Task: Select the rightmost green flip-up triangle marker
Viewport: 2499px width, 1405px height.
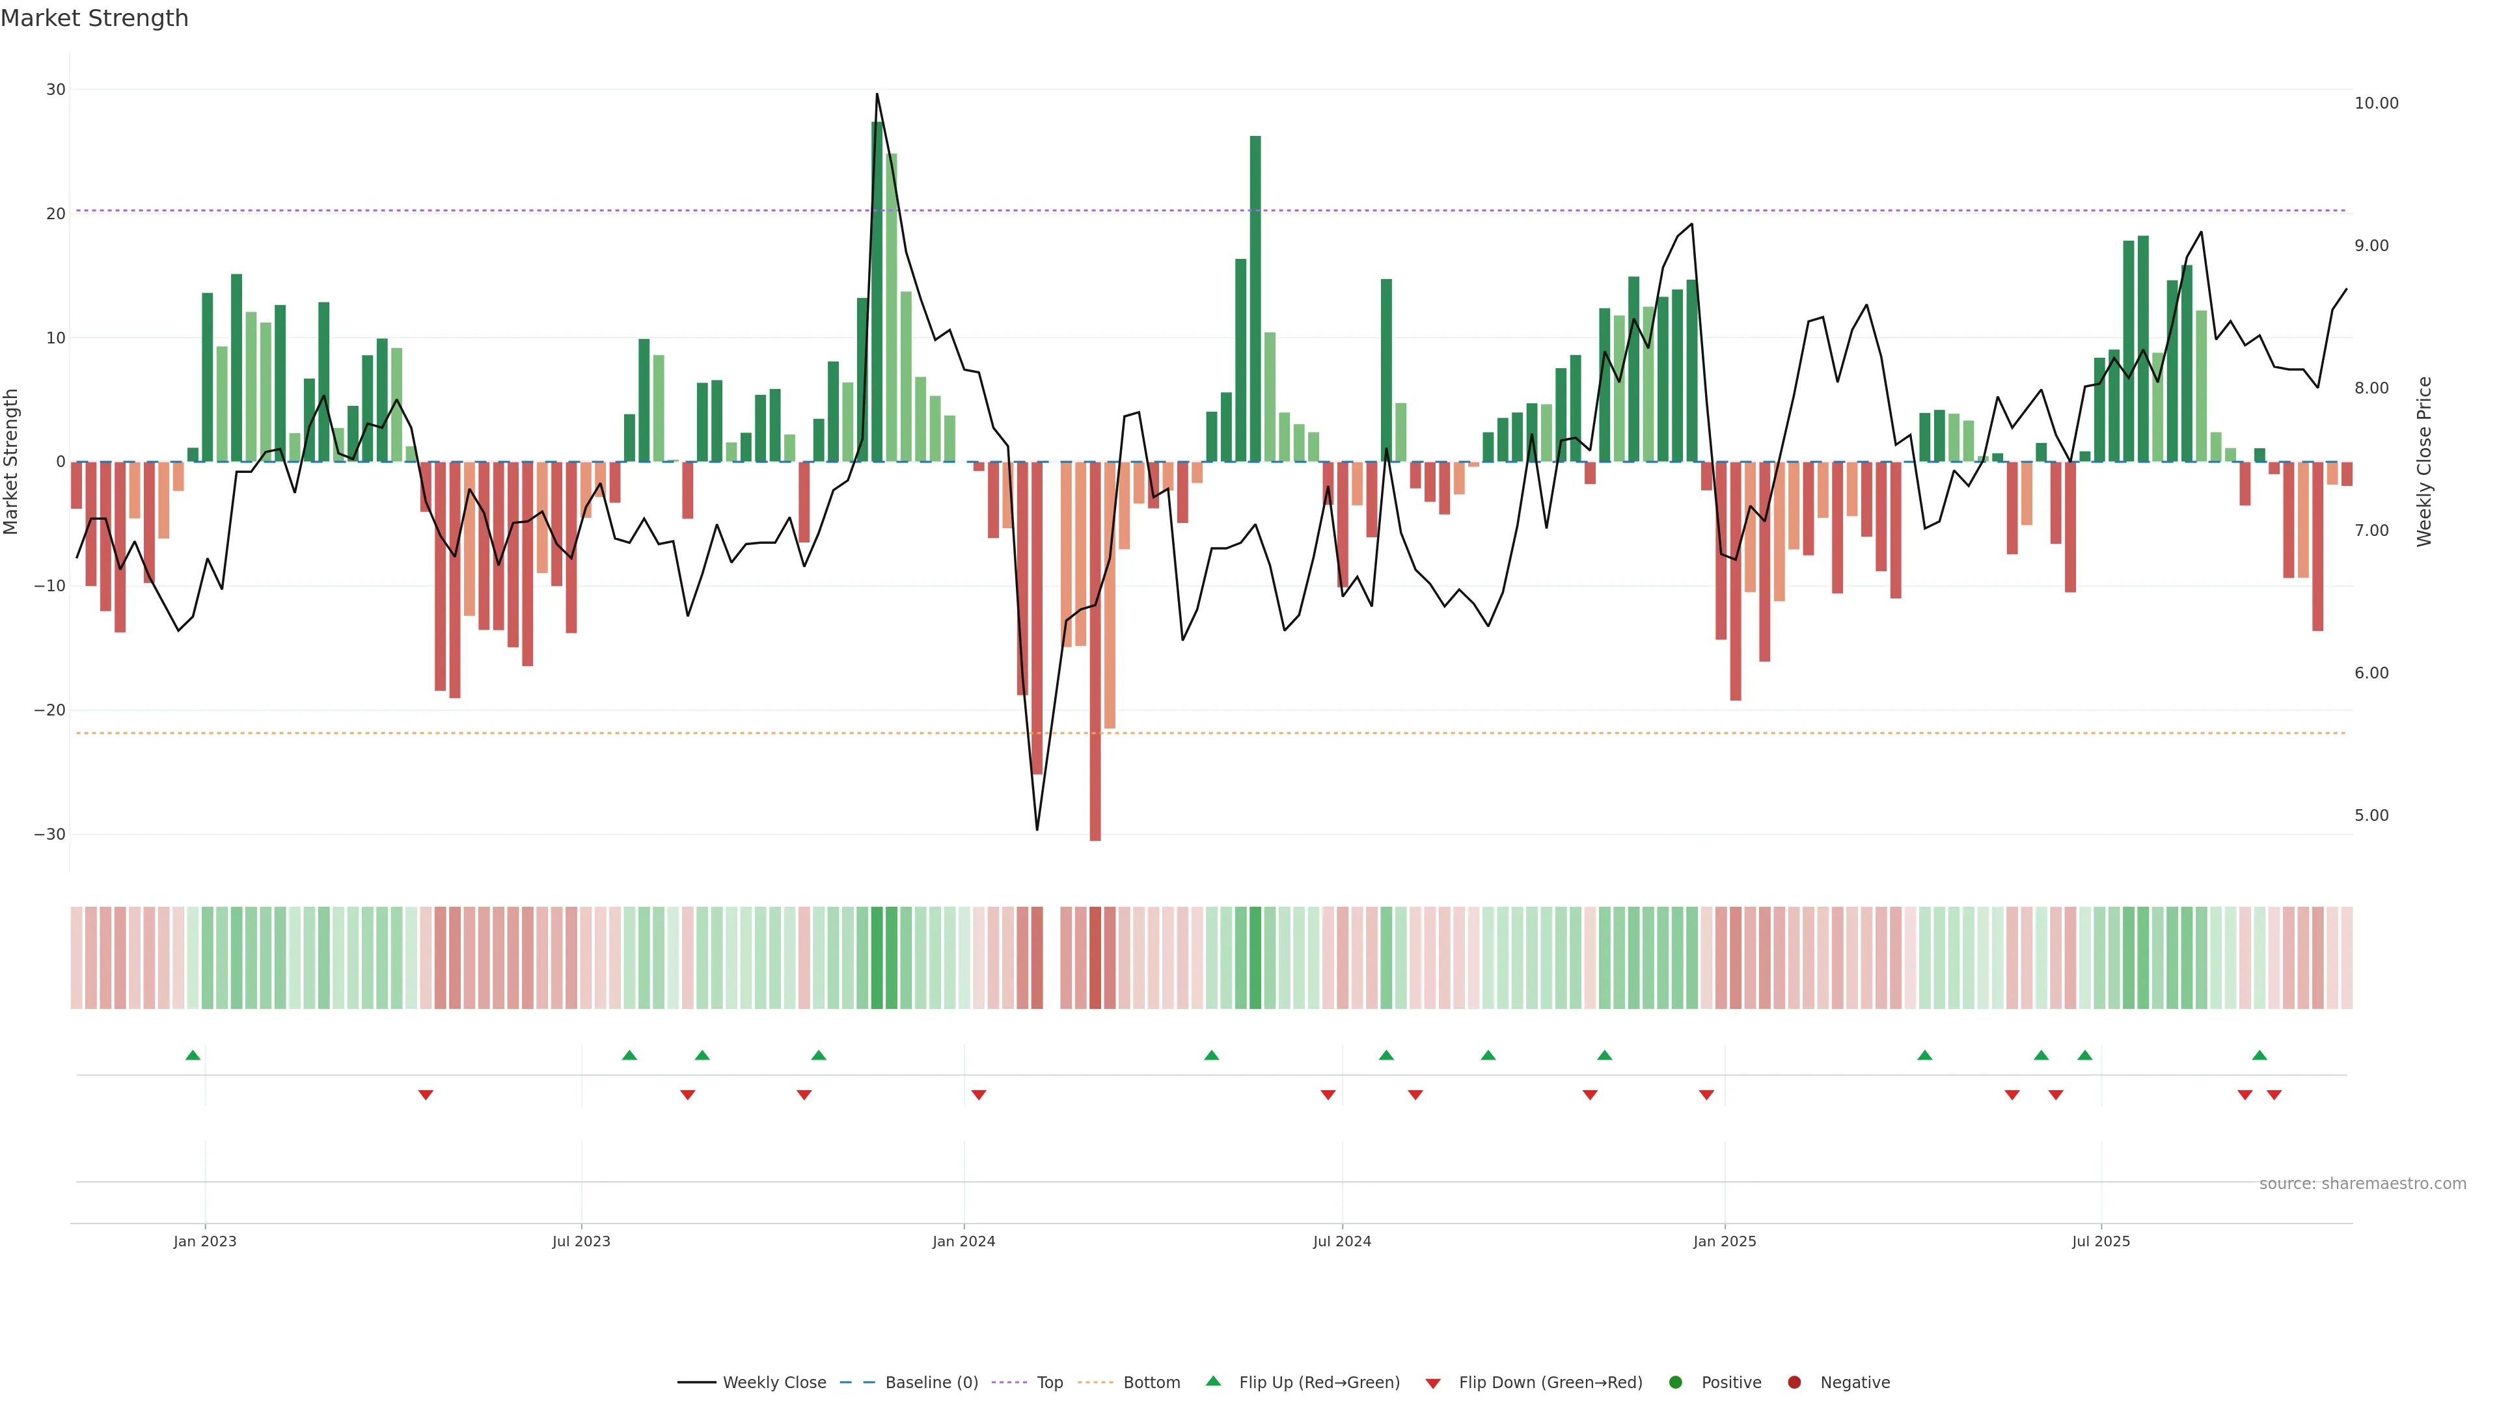Action: pos(2260,1055)
